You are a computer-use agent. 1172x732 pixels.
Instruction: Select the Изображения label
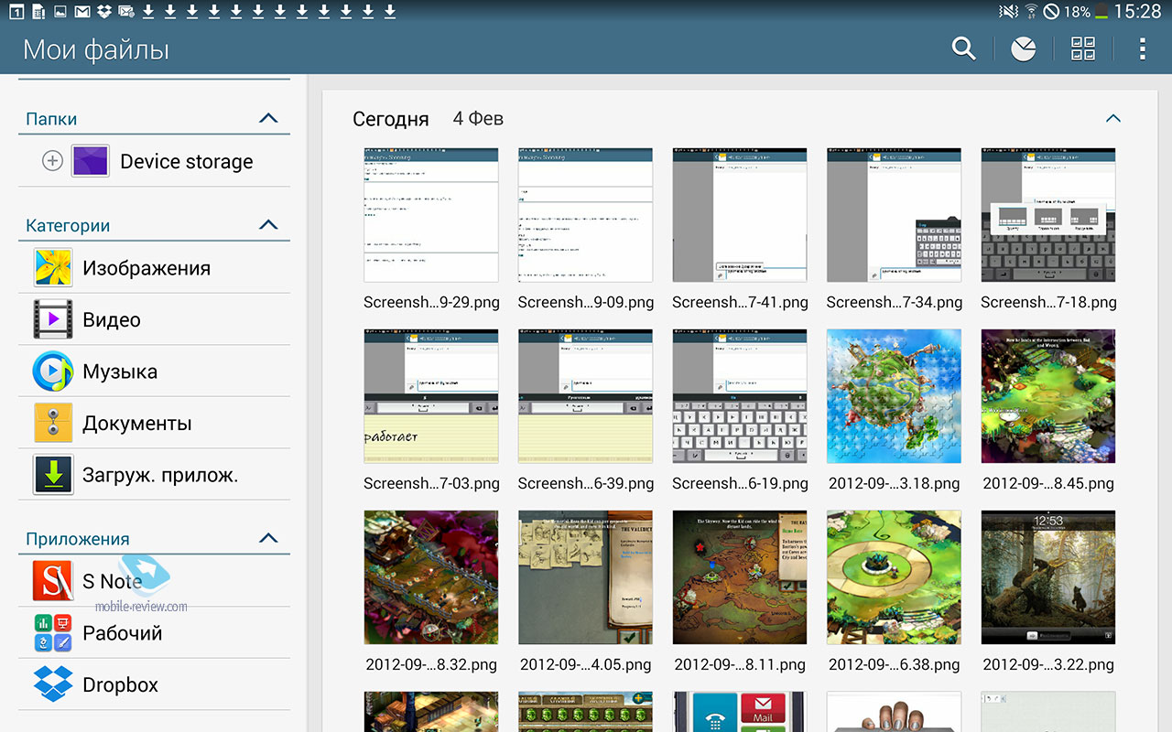(146, 268)
